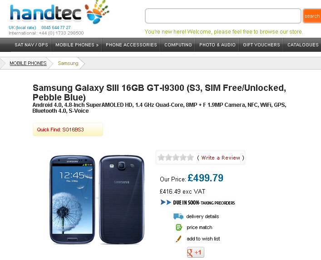Click the Google +1 button
Image resolution: width=321 pixels, height=260 pixels.
196,252
